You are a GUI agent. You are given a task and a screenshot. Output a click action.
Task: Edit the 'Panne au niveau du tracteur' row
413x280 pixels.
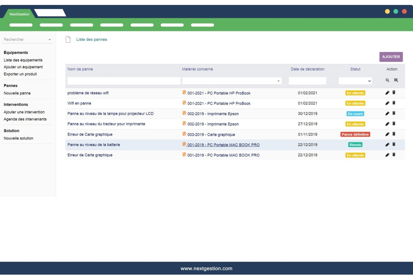tap(387, 124)
